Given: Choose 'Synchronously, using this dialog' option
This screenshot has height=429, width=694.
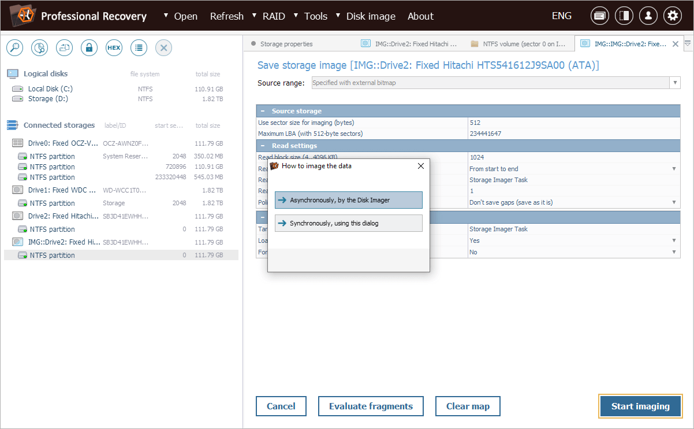Looking at the screenshot, I should coord(349,223).
